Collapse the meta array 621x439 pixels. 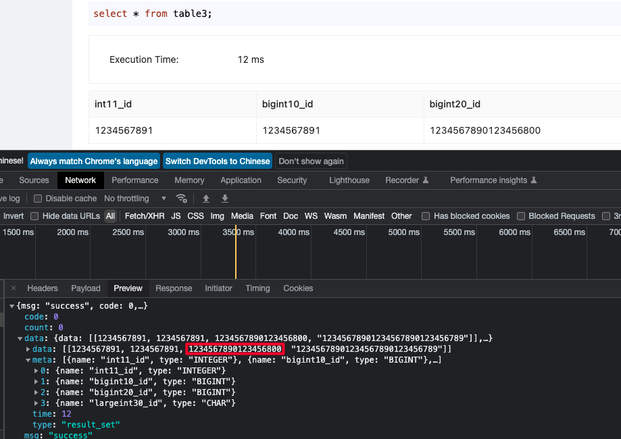click(28, 360)
